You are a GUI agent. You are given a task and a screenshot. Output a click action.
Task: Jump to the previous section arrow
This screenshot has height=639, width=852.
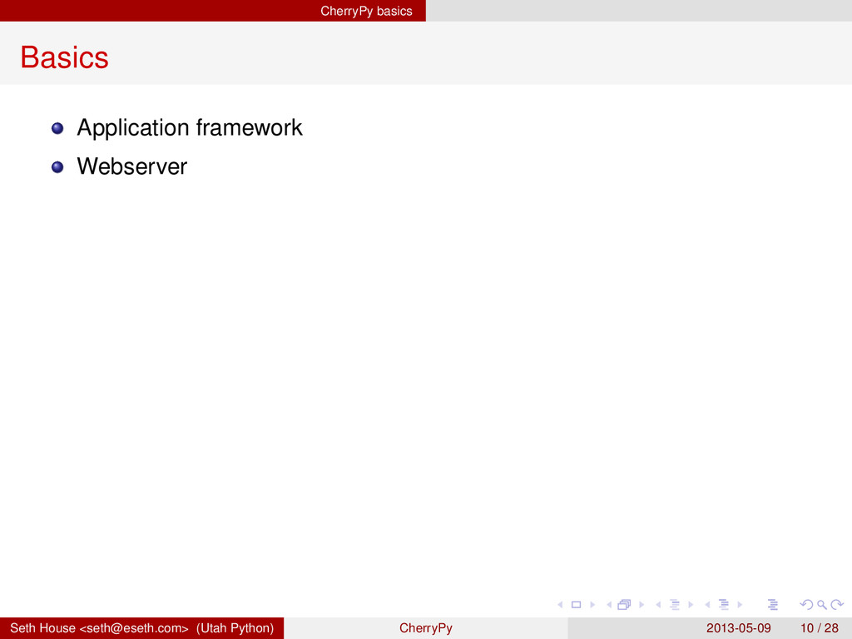(707, 604)
